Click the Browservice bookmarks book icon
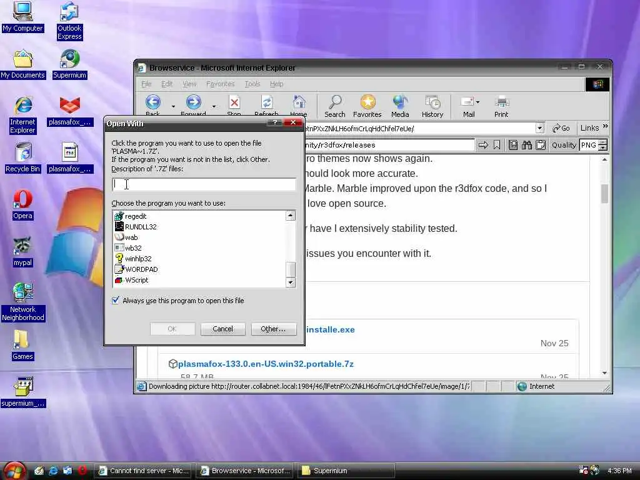The width and height of the screenshot is (640, 480). point(513,145)
